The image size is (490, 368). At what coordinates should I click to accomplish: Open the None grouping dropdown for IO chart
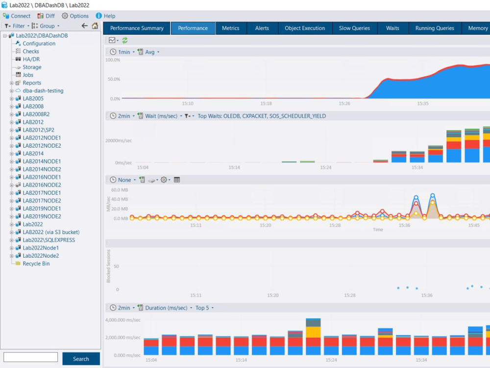(122, 180)
